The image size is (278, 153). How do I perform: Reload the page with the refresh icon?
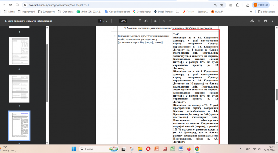(x=10, y=5)
